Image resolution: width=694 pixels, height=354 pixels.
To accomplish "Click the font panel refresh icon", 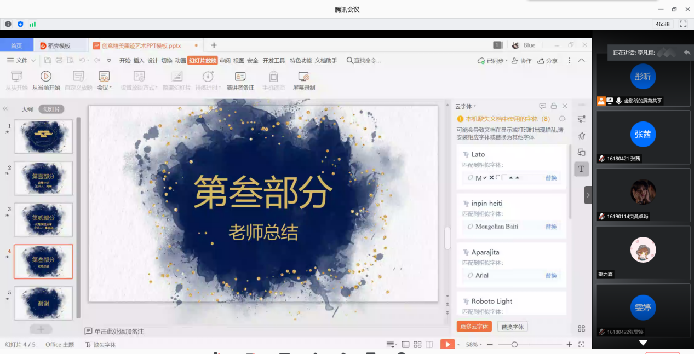I will click(x=562, y=119).
